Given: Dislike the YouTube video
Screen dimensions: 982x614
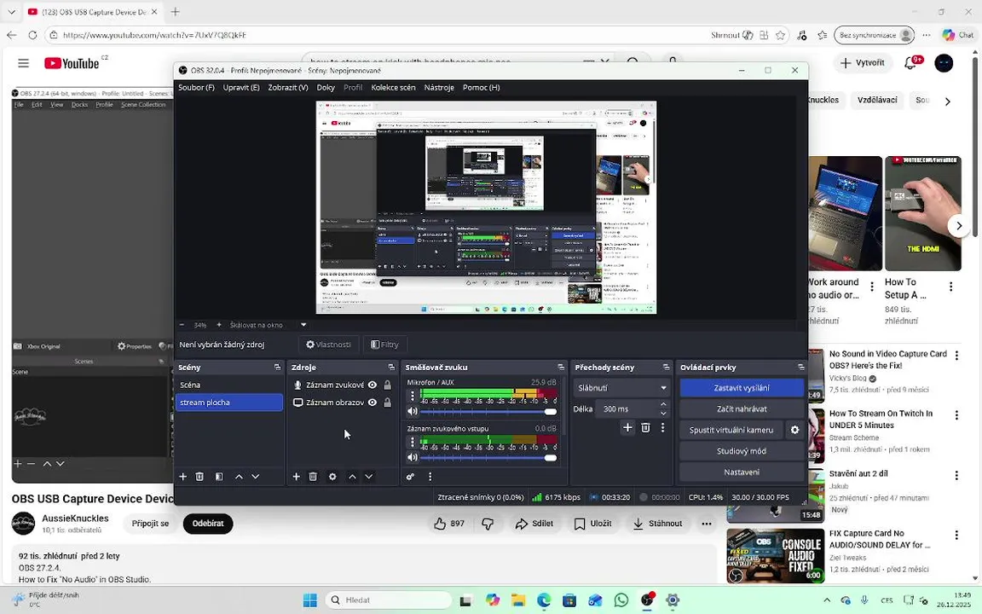Looking at the screenshot, I should coord(488,524).
